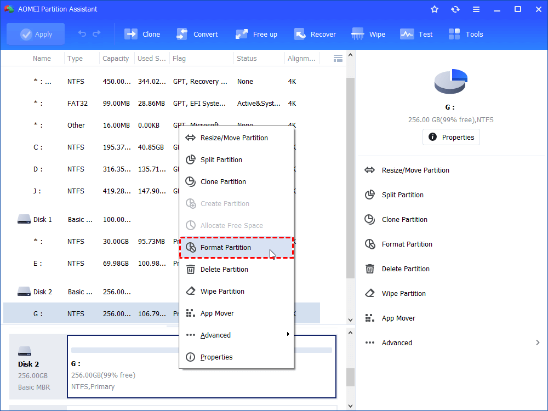Open the Test tool in toolbar
The width and height of the screenshot is (548, 411).
click(x=407, y=34)
